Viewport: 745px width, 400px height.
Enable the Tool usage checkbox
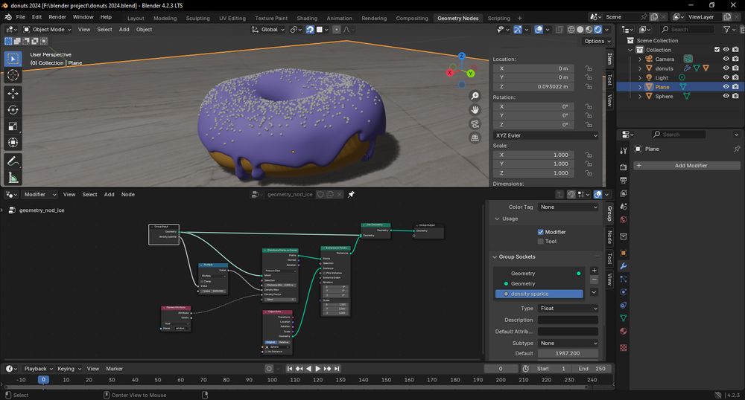click(541, 242)
